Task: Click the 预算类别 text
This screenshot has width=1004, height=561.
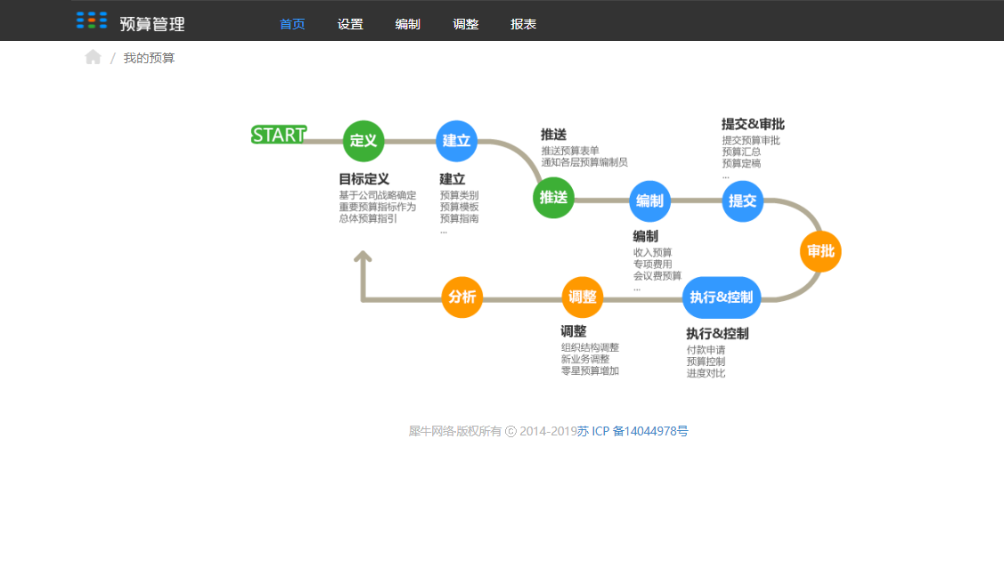Action: pos(459,195)
